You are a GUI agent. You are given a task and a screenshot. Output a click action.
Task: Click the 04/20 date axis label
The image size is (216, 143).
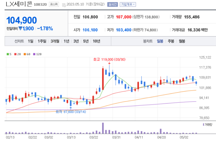coord(162,137)
